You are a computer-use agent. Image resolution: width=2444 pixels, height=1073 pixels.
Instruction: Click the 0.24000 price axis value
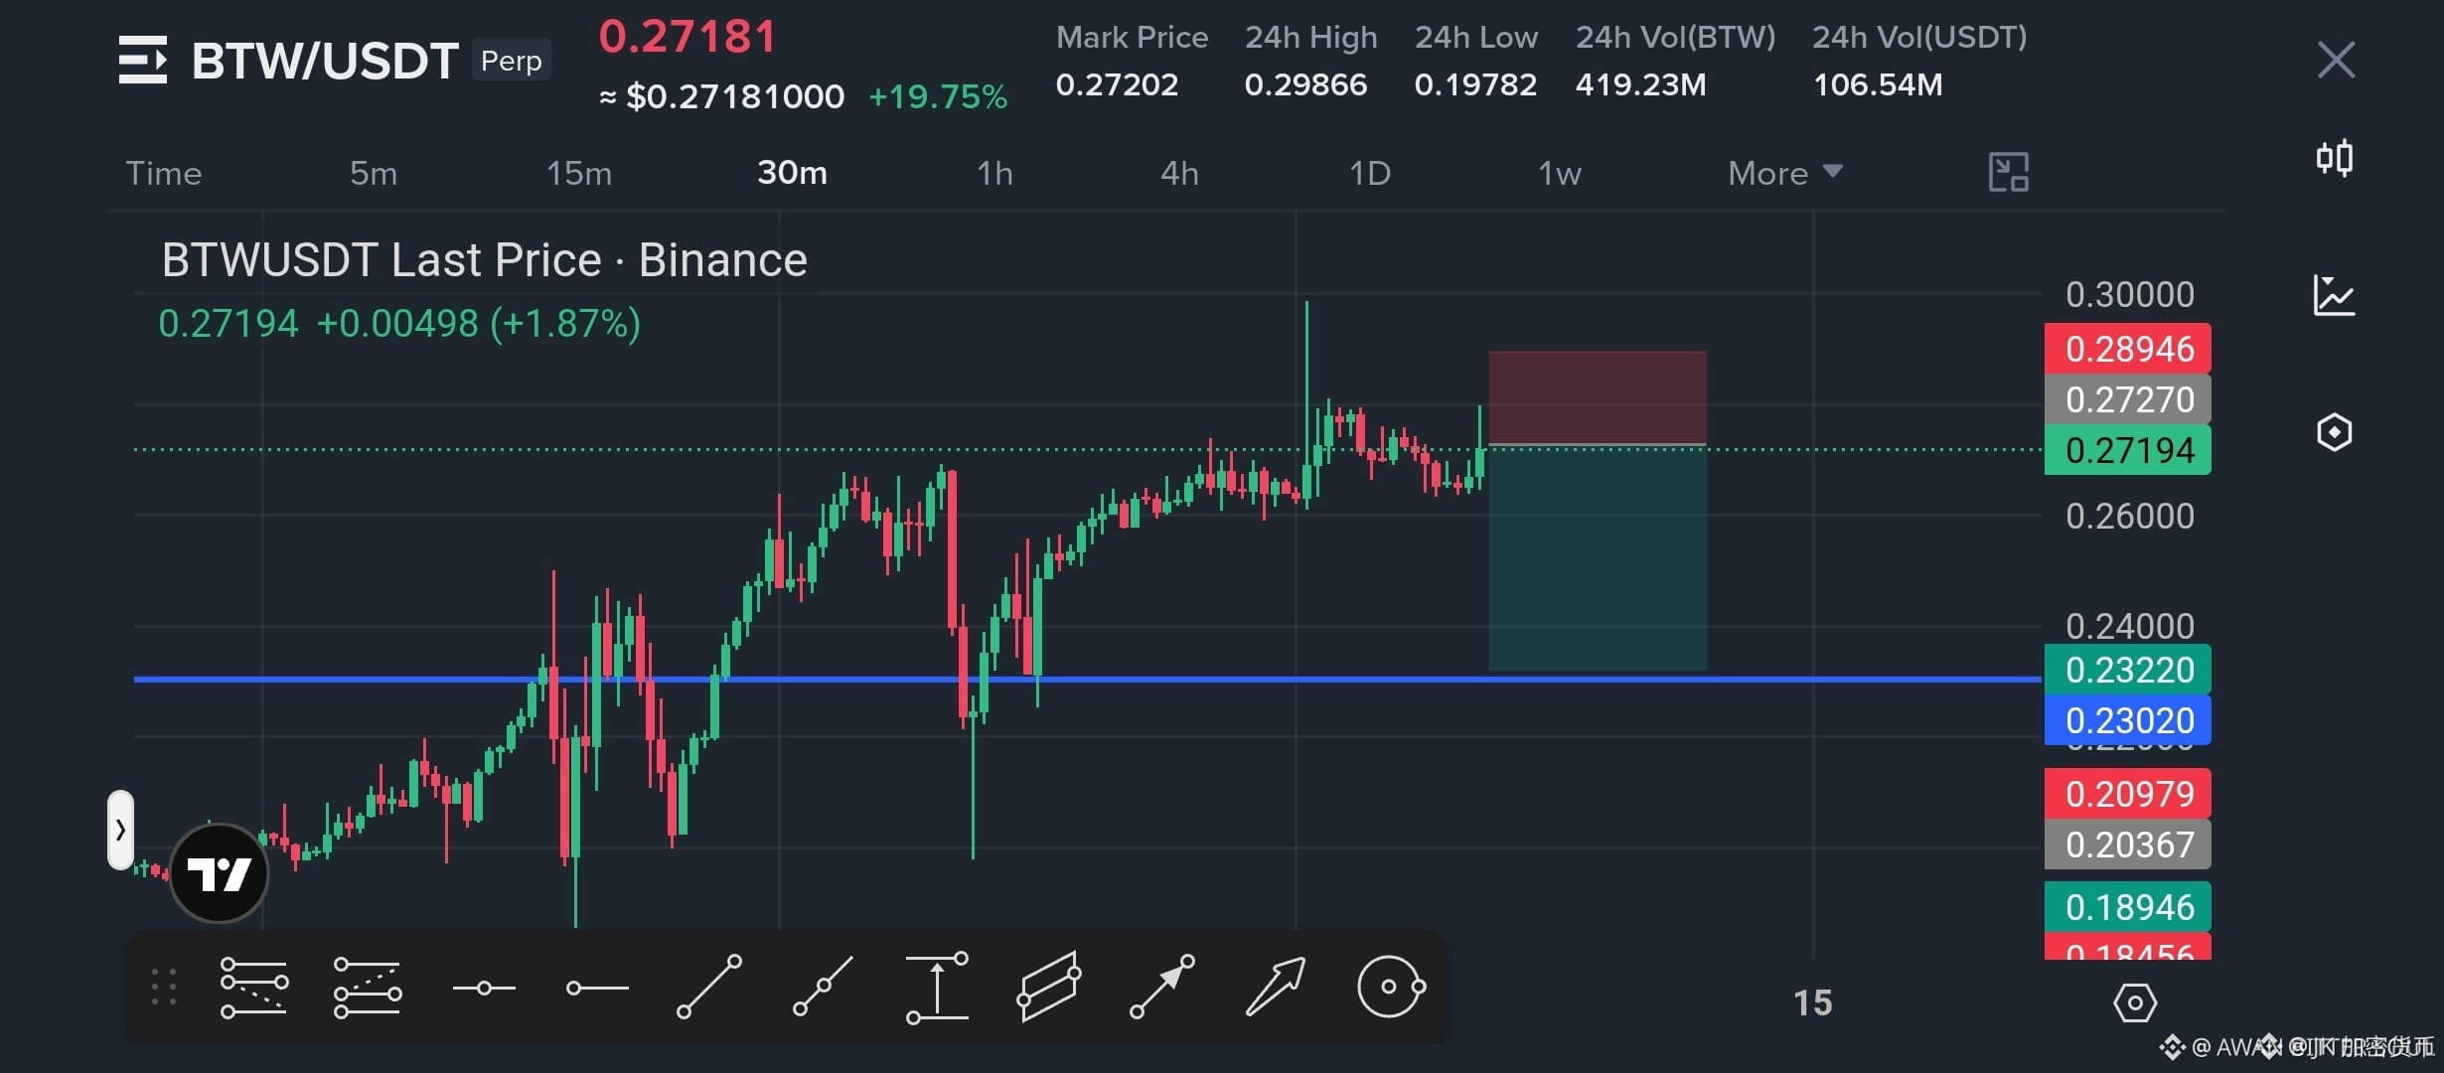[x=2130, y=626]
